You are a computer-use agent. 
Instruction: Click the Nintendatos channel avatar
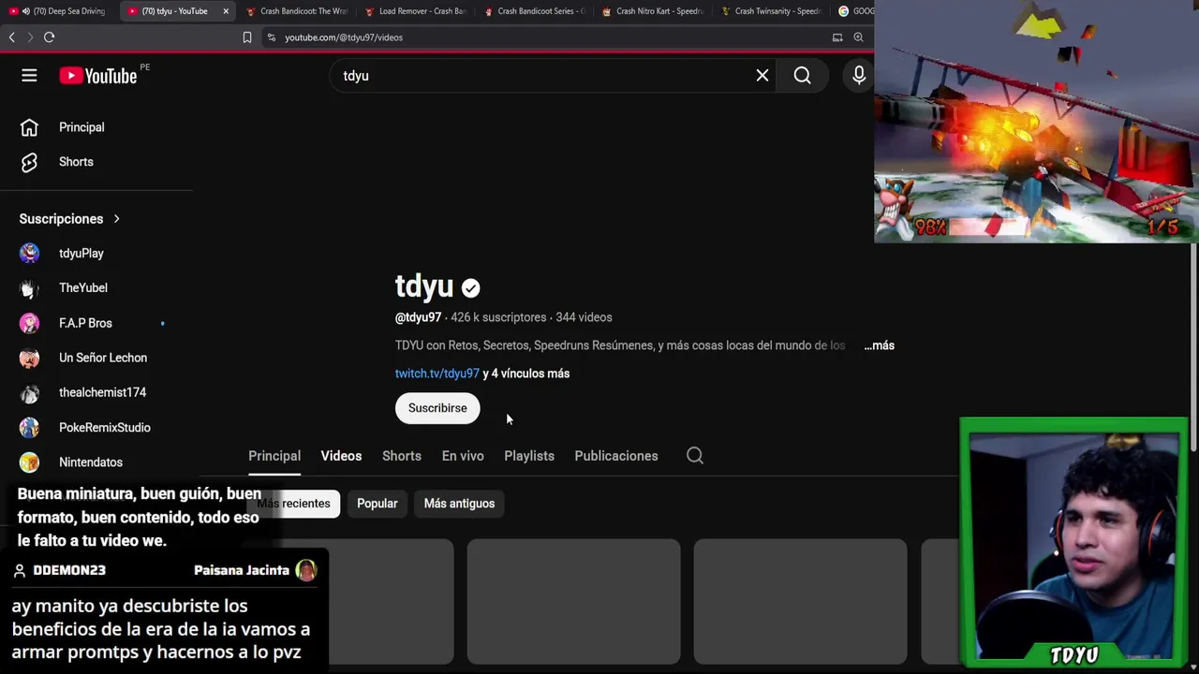pyautogui.click(x=29, y=462)
